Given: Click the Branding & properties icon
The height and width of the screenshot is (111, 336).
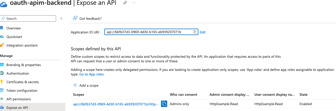Looking at the screenshot, I should (x=2, y=65).
